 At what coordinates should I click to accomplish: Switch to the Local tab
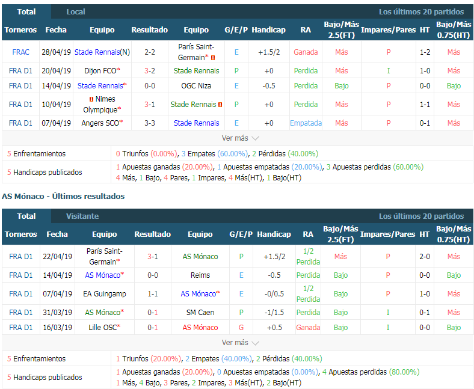click(x=76, y=12)
